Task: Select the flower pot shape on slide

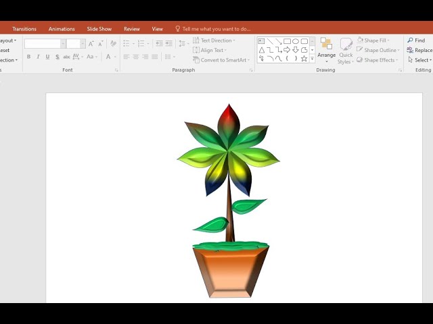Action: [x=231, y=272]
